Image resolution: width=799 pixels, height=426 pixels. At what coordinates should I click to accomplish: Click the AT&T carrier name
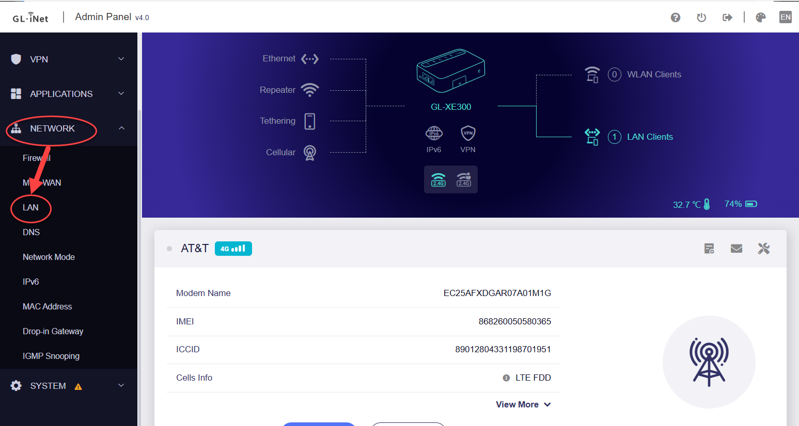pyautogui.click(x=195, y=249)
